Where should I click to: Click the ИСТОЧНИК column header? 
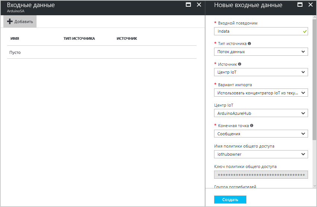point(127,38)
